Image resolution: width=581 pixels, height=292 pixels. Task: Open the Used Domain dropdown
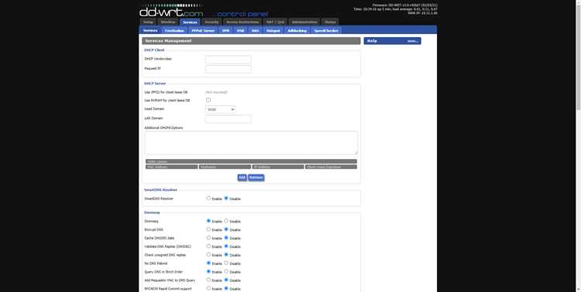(x=220, y=110)
